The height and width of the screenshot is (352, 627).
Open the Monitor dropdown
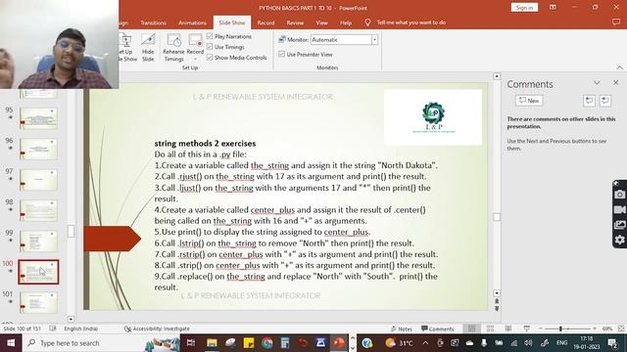pyautogui.click(x=374, y=39)
